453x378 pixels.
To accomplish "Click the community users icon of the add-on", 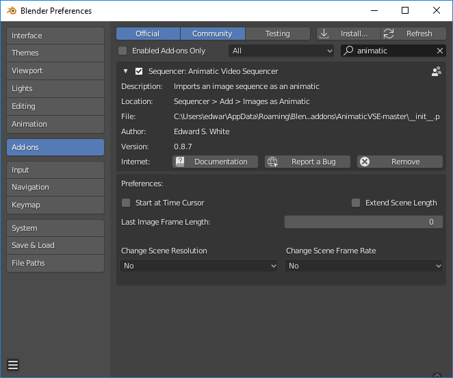I will click(x=436, y=71).
